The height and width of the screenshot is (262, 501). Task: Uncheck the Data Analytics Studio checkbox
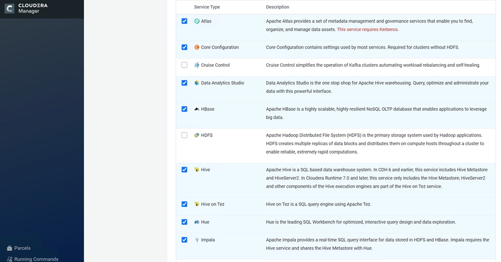click(x=184, y=83)
